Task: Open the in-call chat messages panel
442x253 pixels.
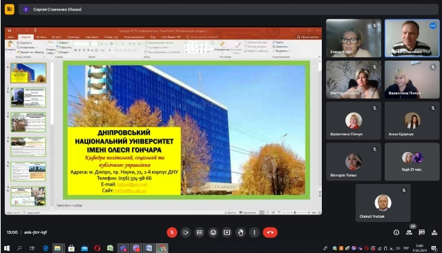Action: tap(422, 232)
